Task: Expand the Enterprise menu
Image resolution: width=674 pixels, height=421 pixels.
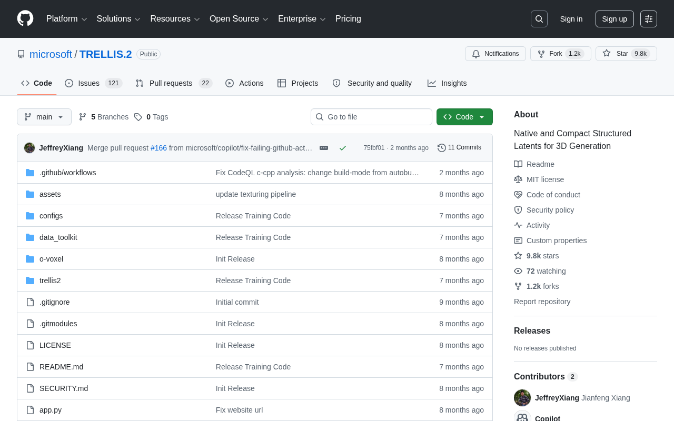Action: point(302,19)
